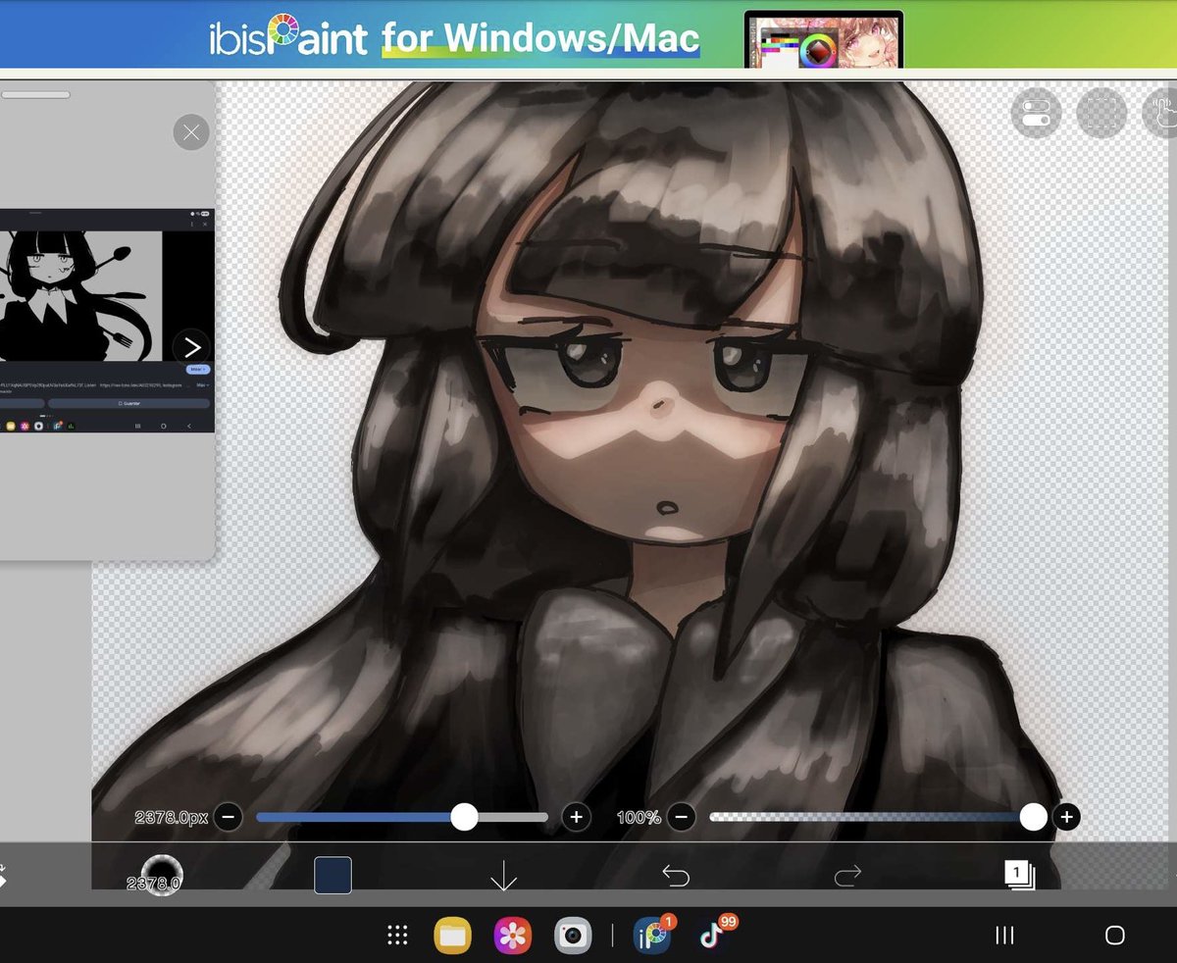Open the dark blue color swatch
This screenshot has height=963, width=1177.
pos(333,875)
